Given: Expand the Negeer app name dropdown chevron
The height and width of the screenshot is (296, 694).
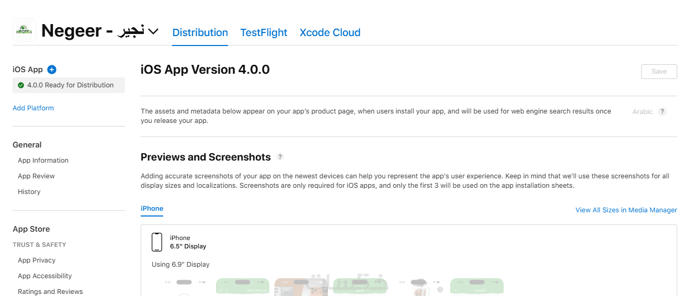Looking at the screenshot, I should tap(153, 31).
